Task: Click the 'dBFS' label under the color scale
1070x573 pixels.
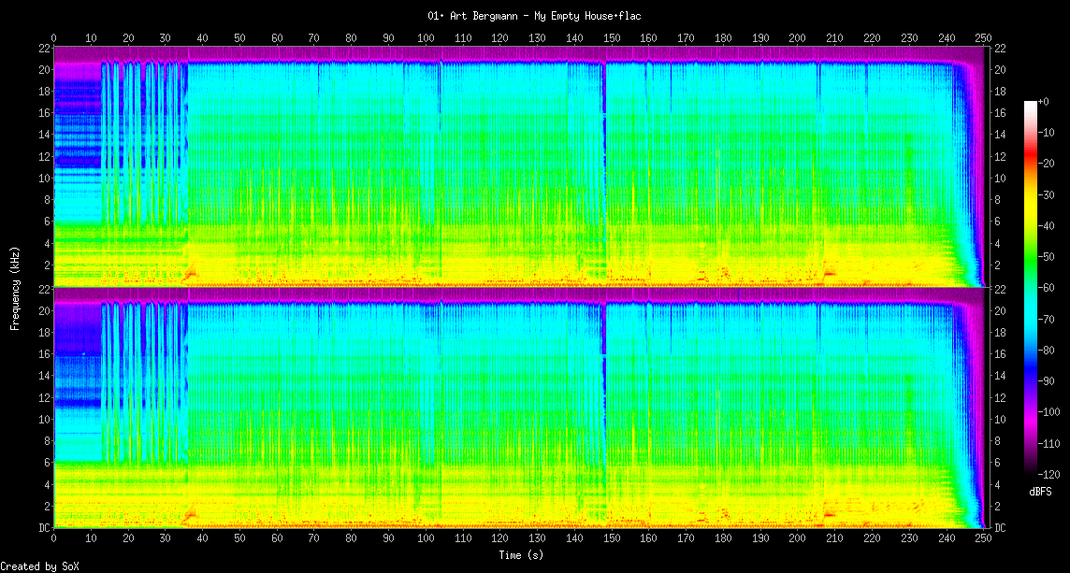Action: [x=1042, y=491]
